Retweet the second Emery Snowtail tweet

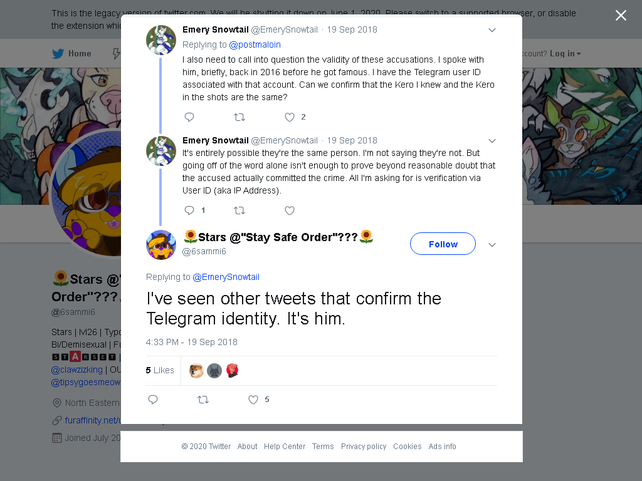(239, 210)
